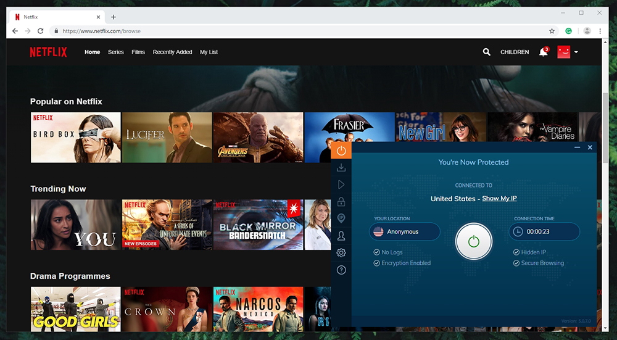
Task: Click the connection time 00:00:23 field
Action: [544, 232]
